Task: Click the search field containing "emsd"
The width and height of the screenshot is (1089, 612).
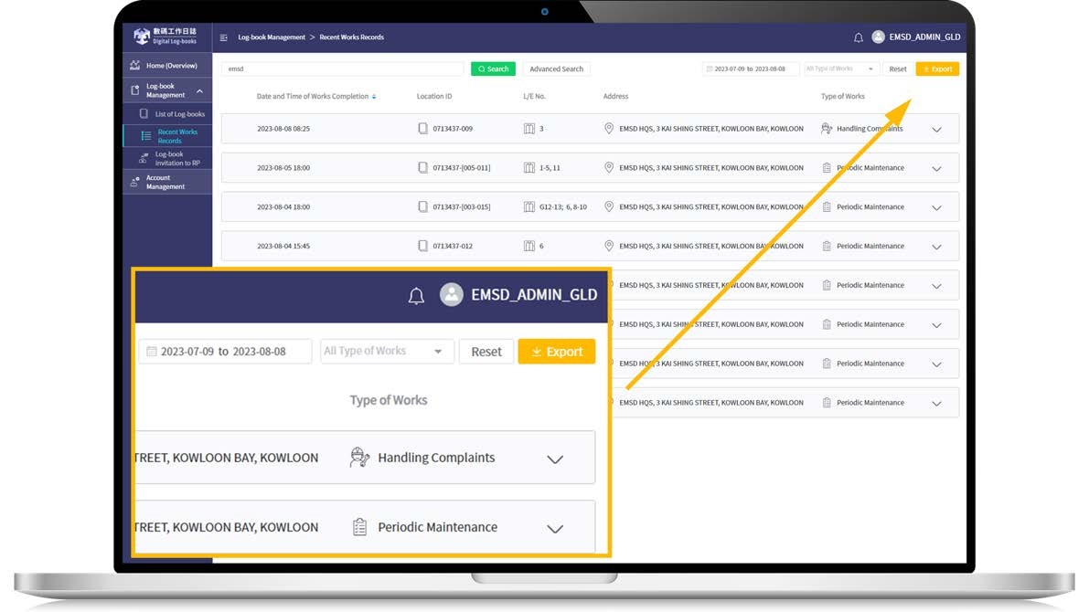Action: [342, 69]
